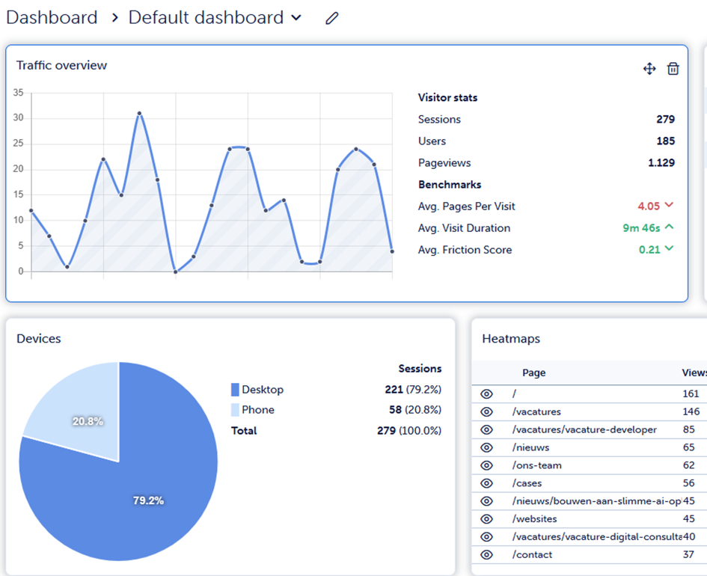Click the Avg. Visit Duration label

click(464, 228)
